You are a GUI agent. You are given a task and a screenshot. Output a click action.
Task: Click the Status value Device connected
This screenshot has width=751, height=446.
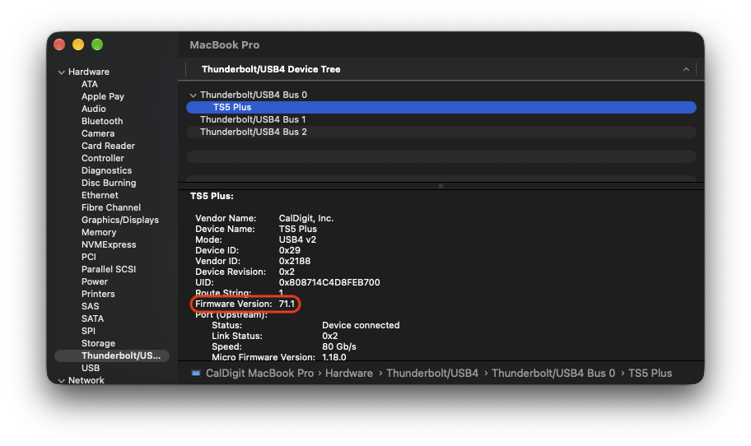[x=361, y=325]
